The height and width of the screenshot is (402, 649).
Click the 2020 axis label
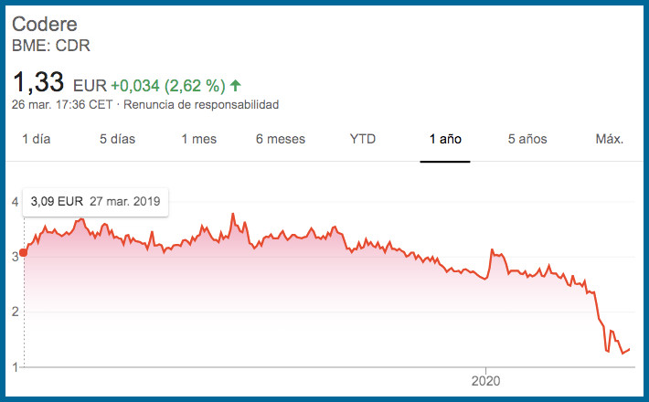[486, 381]
